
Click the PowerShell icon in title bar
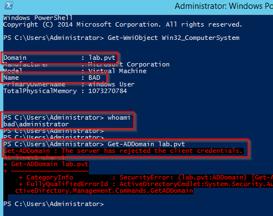click(x=9, y=6)
